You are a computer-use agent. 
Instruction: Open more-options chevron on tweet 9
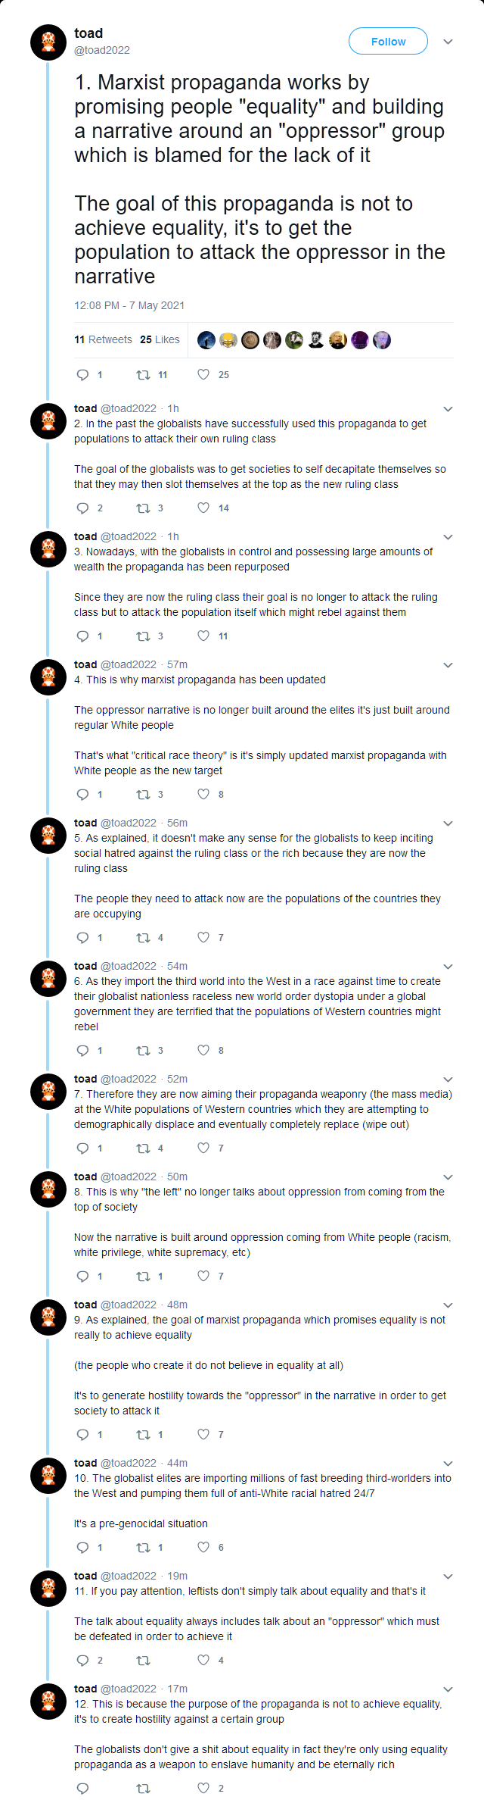pyautogui.click(x=448, y=1305)
